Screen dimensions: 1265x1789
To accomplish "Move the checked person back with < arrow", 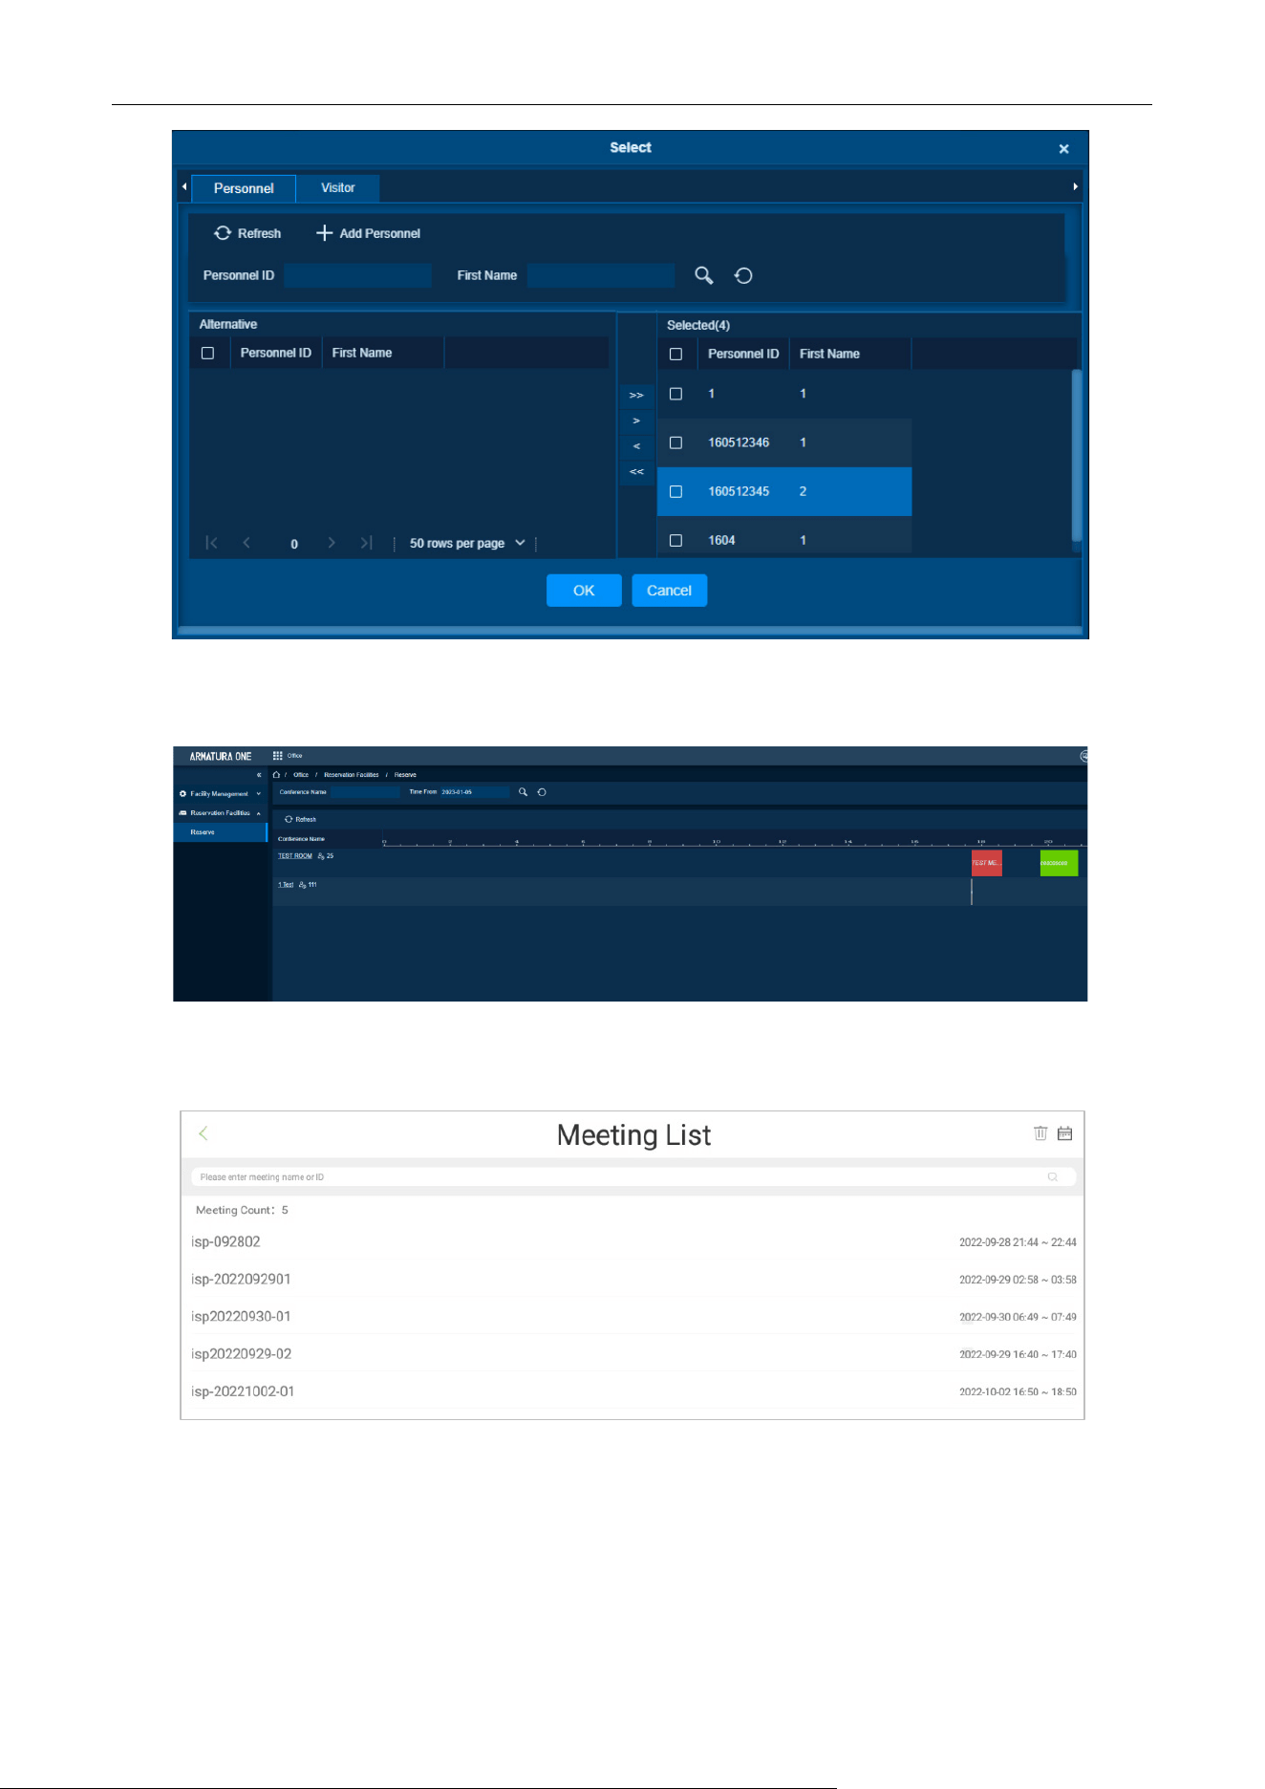I will pos(636,446).
